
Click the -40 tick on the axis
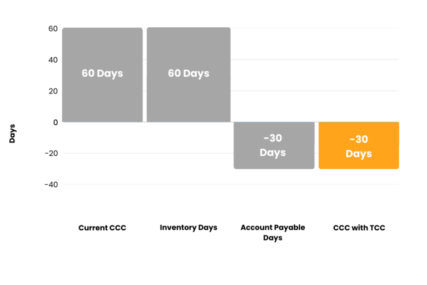(51, 185)
